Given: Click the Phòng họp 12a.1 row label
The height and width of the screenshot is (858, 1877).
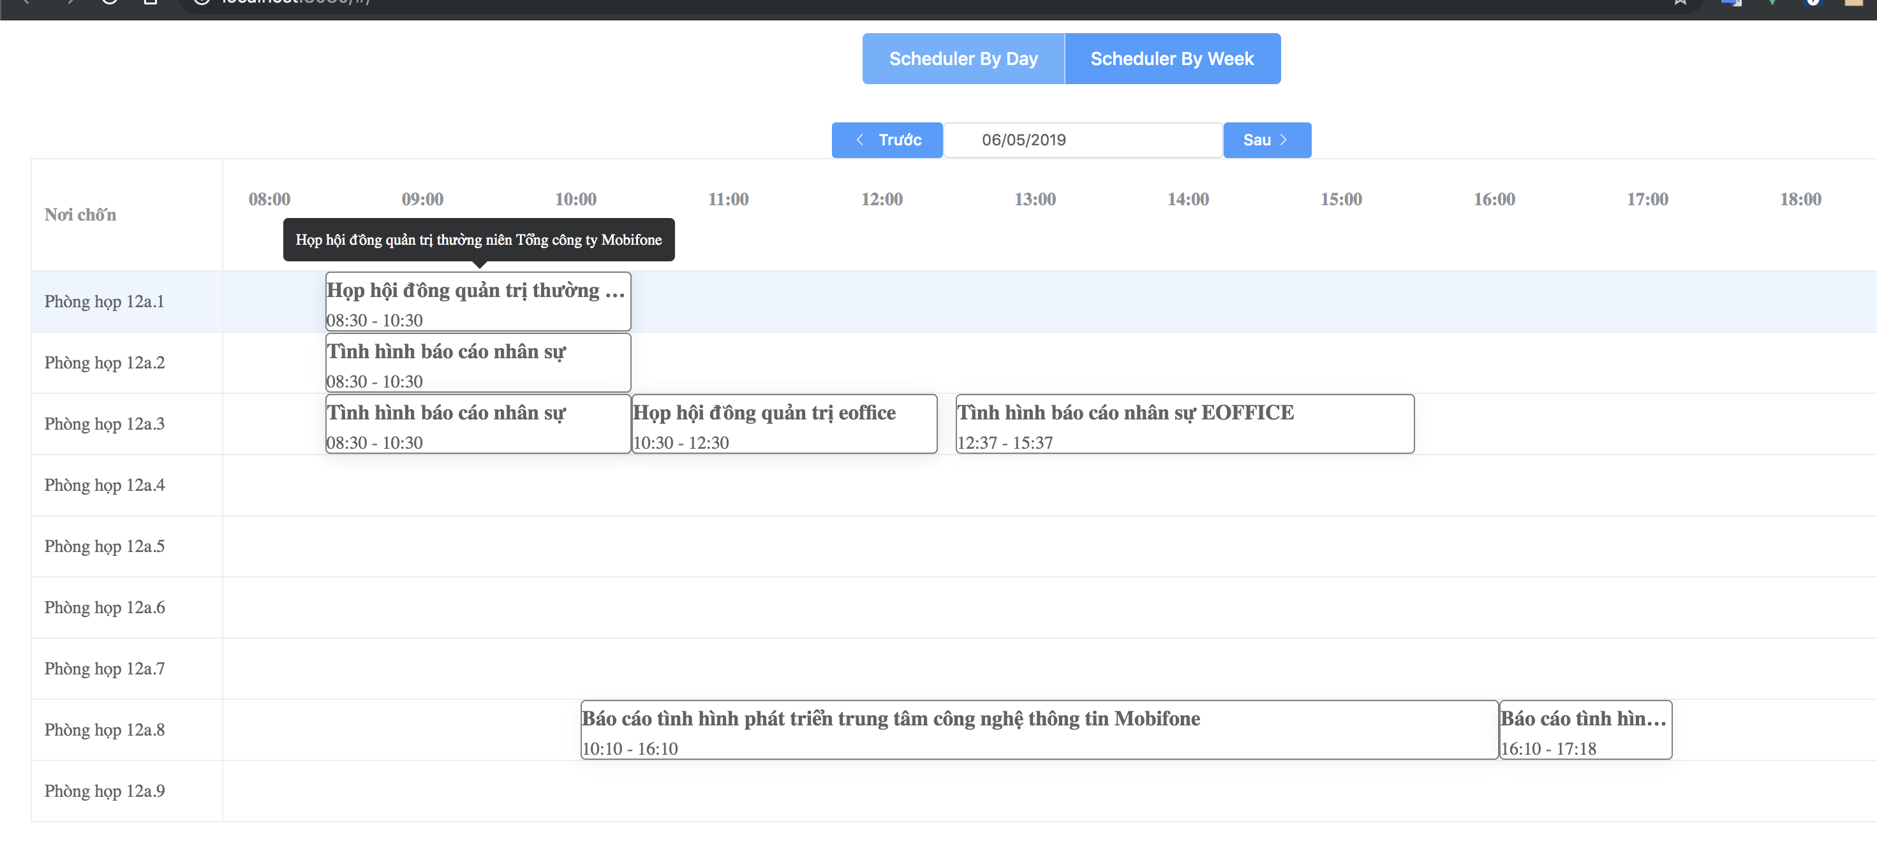Looking at the screenshot, I should (104, 302).
